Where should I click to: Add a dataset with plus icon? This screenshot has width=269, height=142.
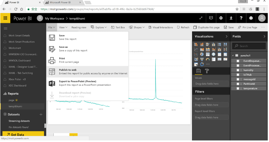[41, 114]
